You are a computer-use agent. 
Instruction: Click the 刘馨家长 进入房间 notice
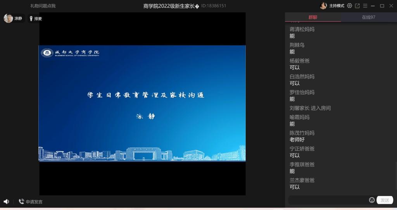tap(310, 108)
